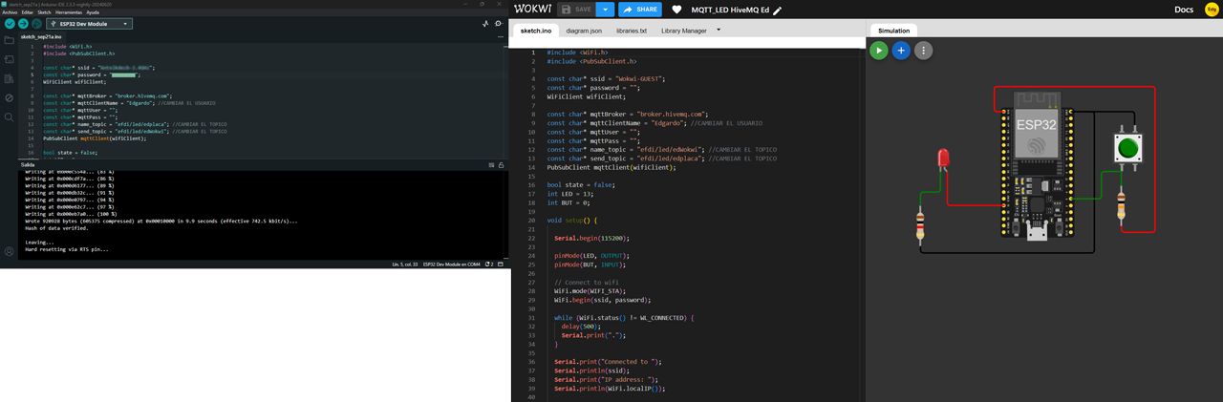Click the Wokwi logo

click(531, 9)
